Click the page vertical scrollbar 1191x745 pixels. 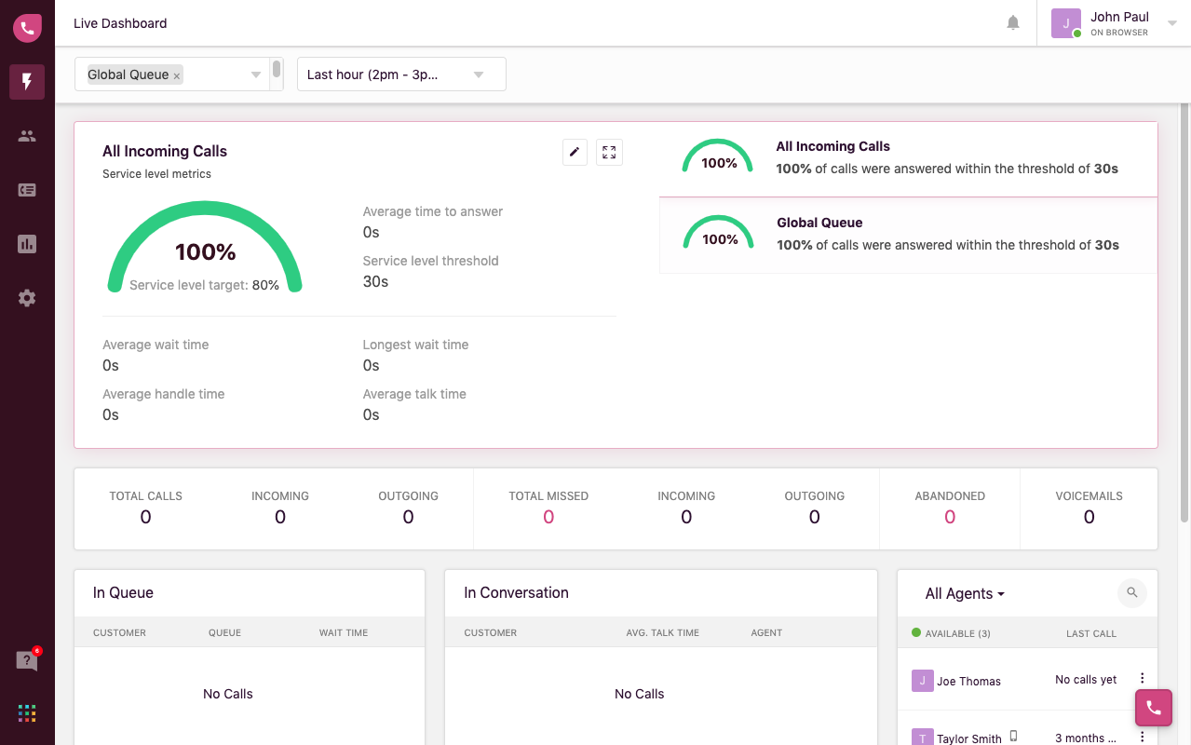pos(1184,312)
